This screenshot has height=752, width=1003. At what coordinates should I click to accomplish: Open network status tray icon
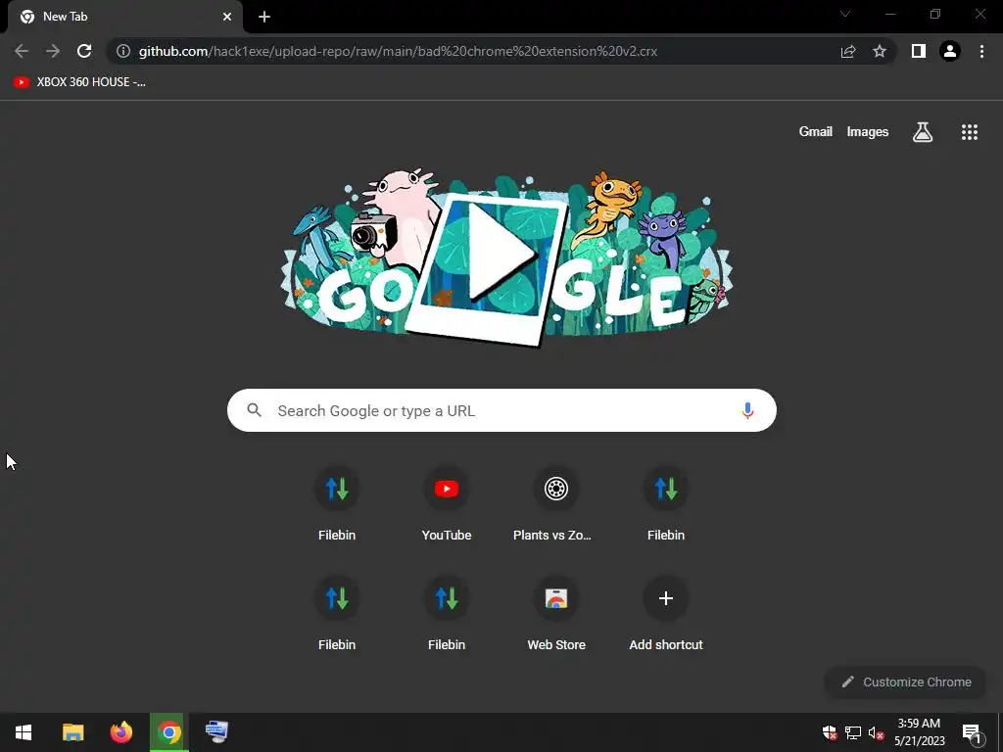853,732
